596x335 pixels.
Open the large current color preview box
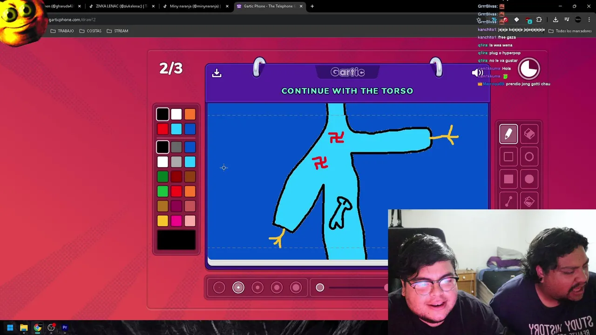(176, 240)
